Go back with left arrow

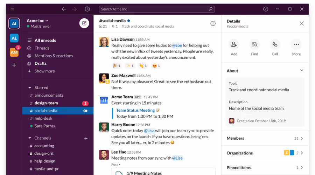(64, 9)
